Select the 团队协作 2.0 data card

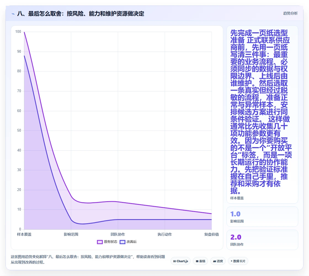262,240
